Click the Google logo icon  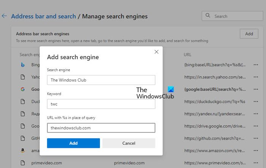(x=23, y=89)
